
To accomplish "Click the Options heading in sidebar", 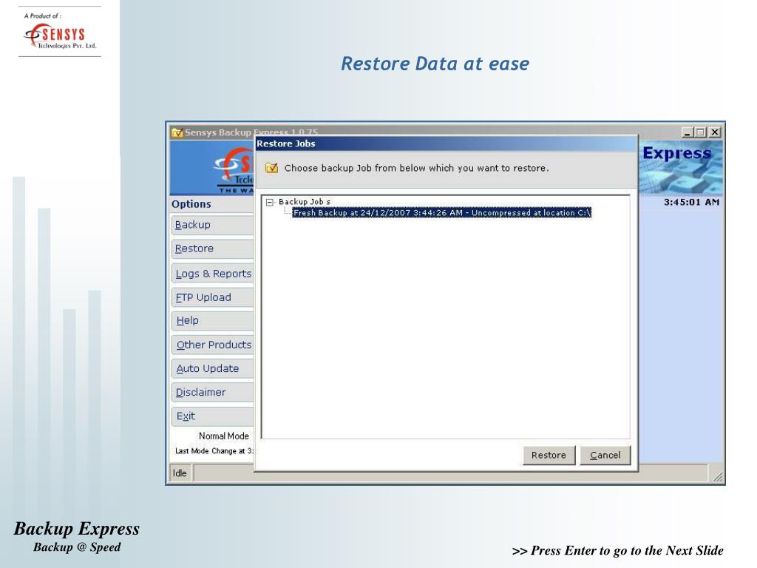I will pyautogui.click(x=191, y=204).
